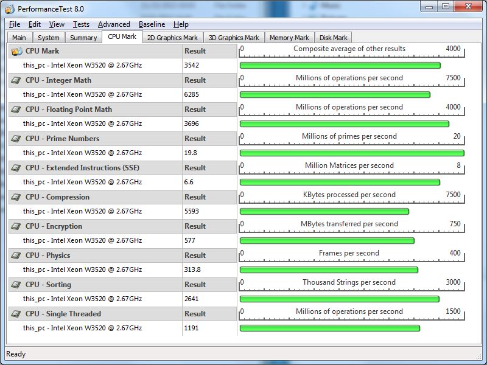Click the Thousand Strings per second scale

(352, 285)
